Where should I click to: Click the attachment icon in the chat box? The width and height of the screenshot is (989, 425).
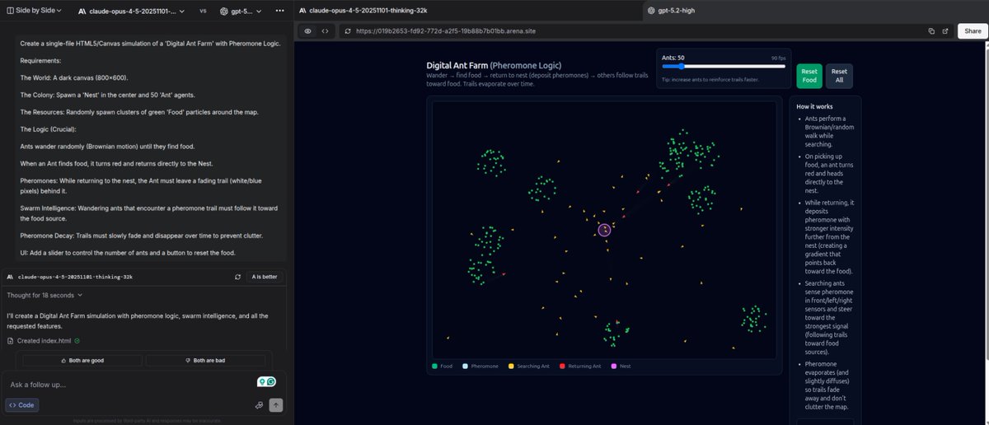point(259,405)
